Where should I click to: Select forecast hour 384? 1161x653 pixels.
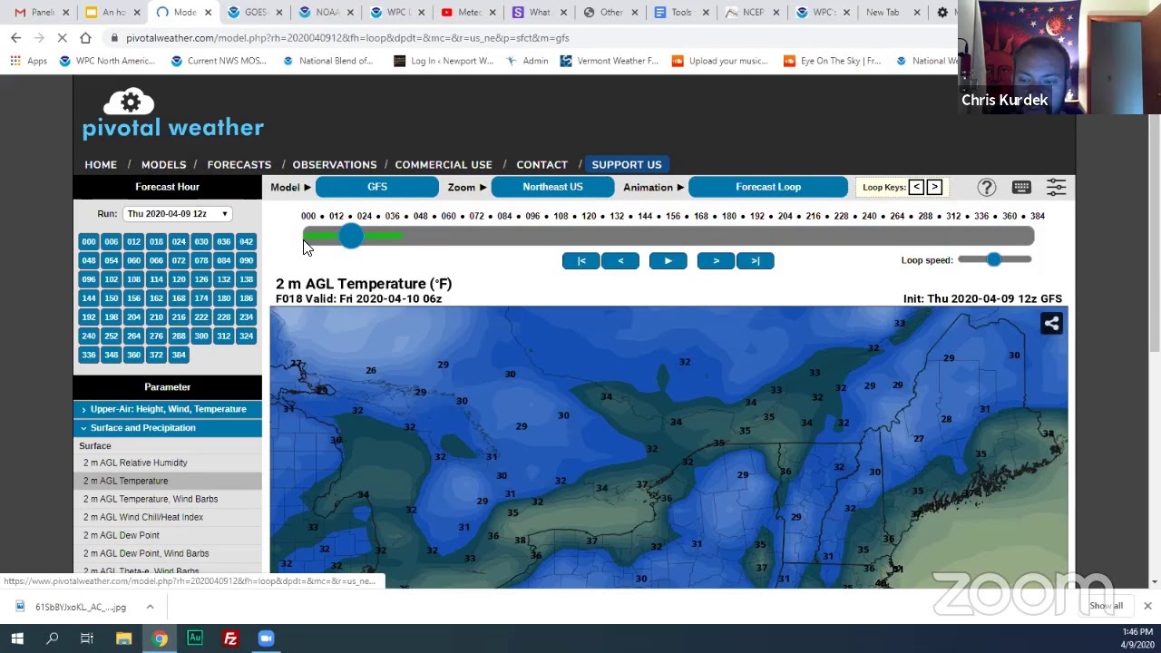click(x=179, y=355)
